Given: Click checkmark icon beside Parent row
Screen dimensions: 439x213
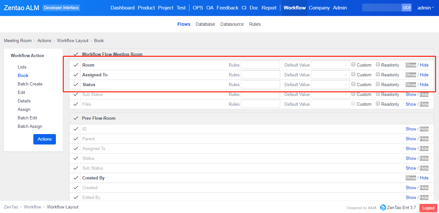Looking at the screenshot, I should (x=76, y=139).
